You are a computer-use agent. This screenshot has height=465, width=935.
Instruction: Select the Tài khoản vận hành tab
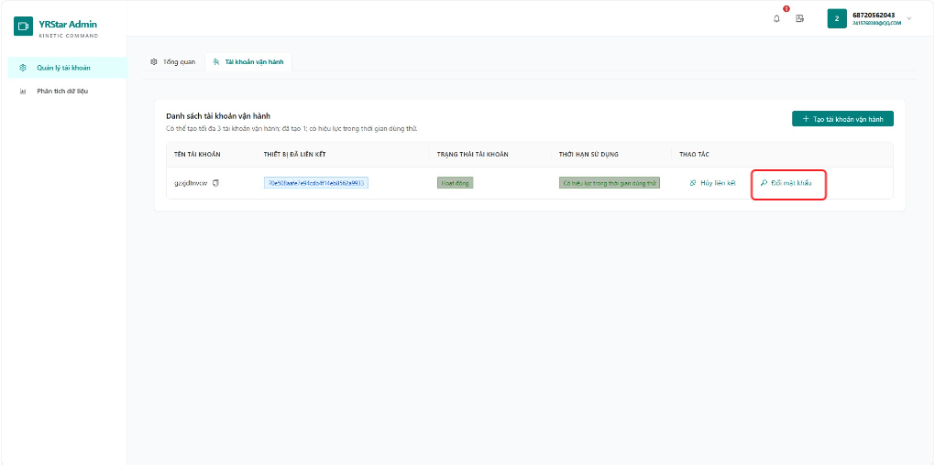248,62
